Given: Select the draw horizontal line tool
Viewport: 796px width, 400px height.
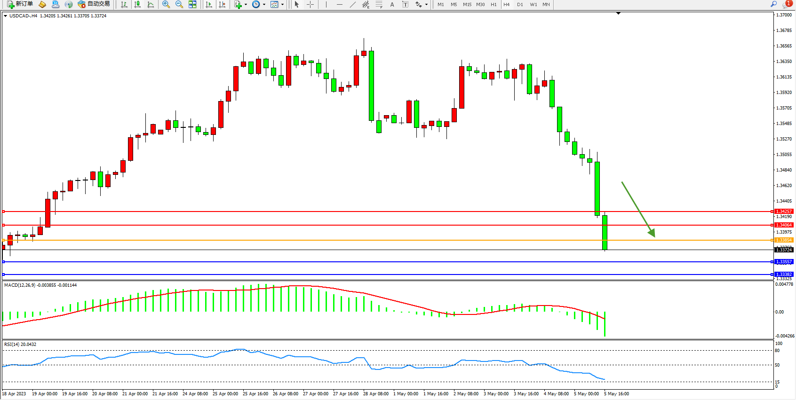Looking at the screenshot, I should [x=340, y=4].
